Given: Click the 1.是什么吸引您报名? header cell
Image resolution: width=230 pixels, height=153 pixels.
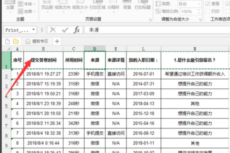Looking at the screenshot, I should coord(195,60).
